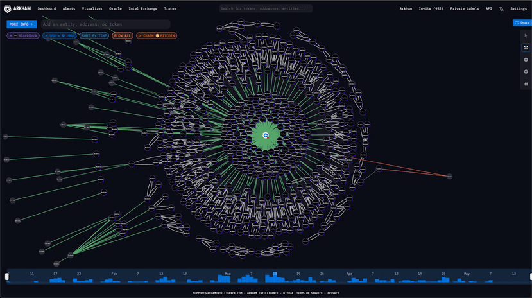This screenshot has height=298, width=532.
Task: Toggle the SORT BY TIME chip
Action: [x=94, y=35]
